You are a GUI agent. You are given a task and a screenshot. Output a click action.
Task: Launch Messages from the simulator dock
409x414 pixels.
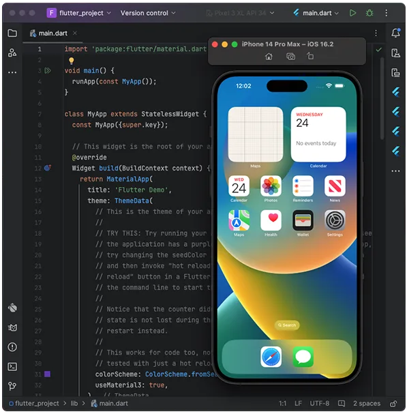point(303,357)
